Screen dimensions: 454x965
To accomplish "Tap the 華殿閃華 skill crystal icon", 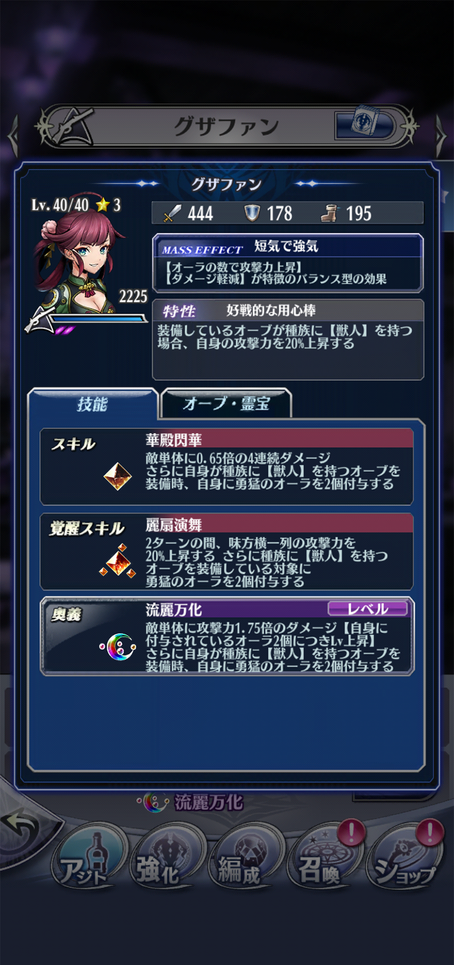I will pos(117,476).
